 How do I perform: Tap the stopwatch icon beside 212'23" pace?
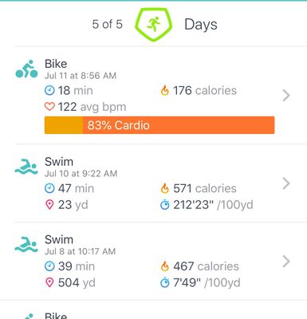click(x=165, y=205)
